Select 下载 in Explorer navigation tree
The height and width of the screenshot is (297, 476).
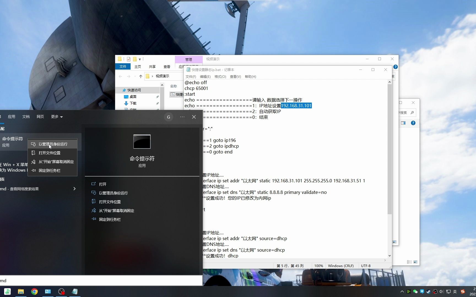coord(133,103)
